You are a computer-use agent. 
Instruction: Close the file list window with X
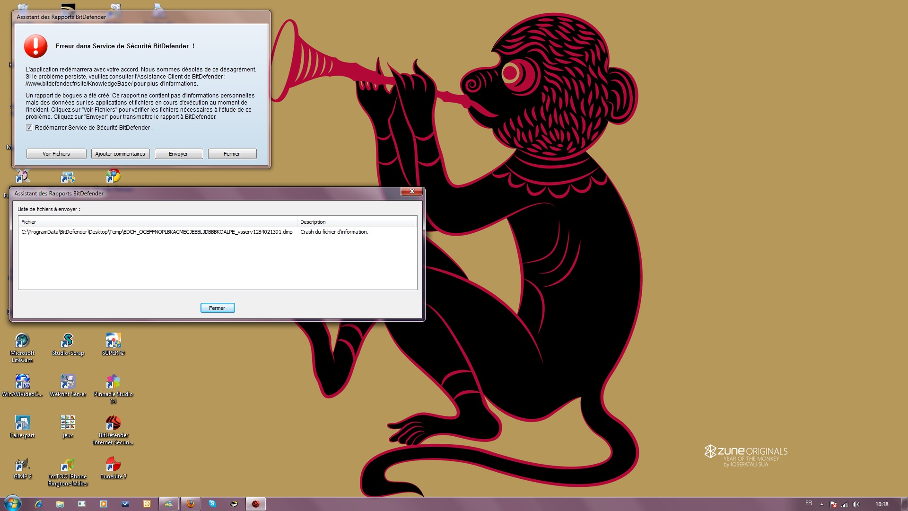point(412,191)
